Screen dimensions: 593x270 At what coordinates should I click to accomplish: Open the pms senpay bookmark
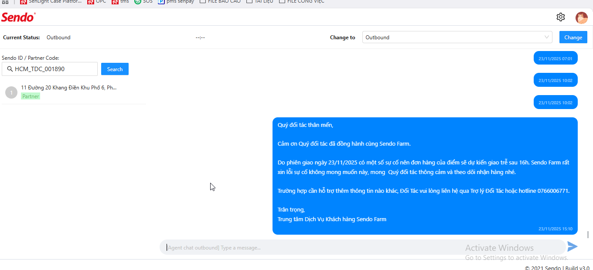[x=176, y=1]
